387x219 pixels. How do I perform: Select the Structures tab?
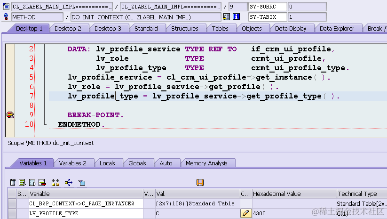coord(185,28)
